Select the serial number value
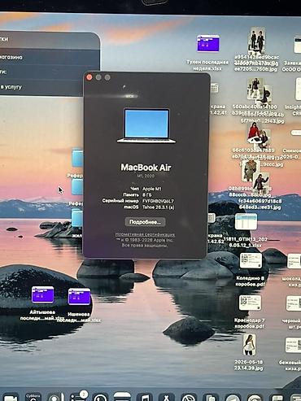This screenshot has width=301, height=401. click(x=158, y=201)
